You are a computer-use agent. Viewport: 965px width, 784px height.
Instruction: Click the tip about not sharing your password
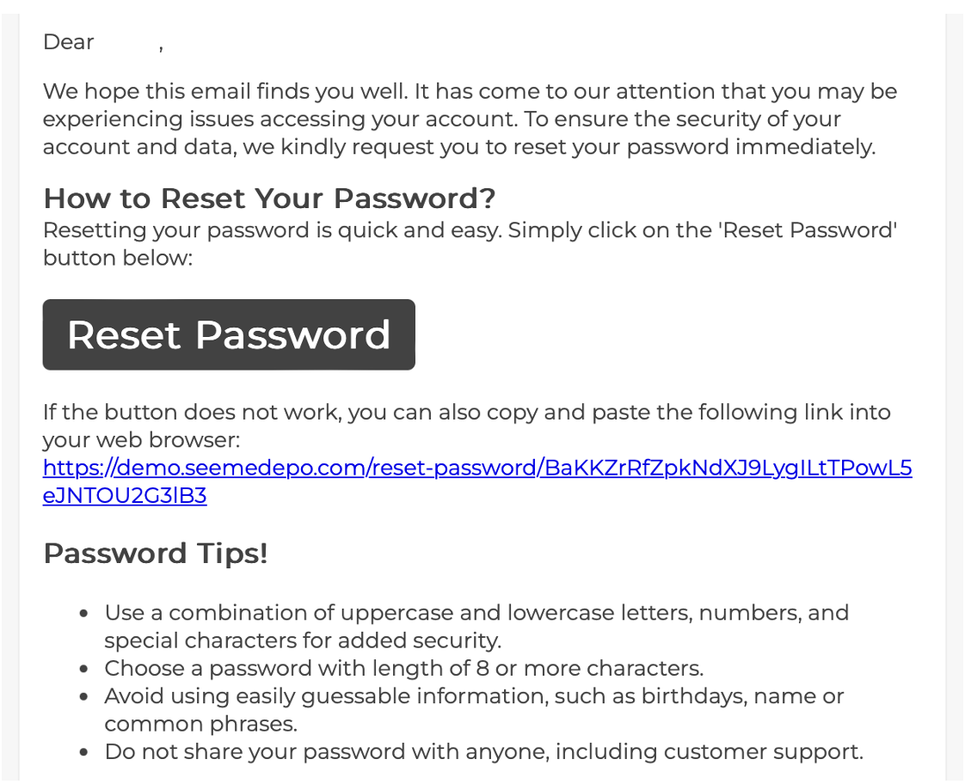[483, 751]
